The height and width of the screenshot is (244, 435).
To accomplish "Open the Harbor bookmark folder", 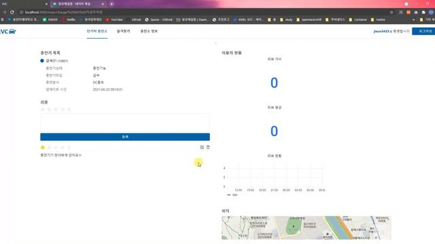I will coord(378,20).
